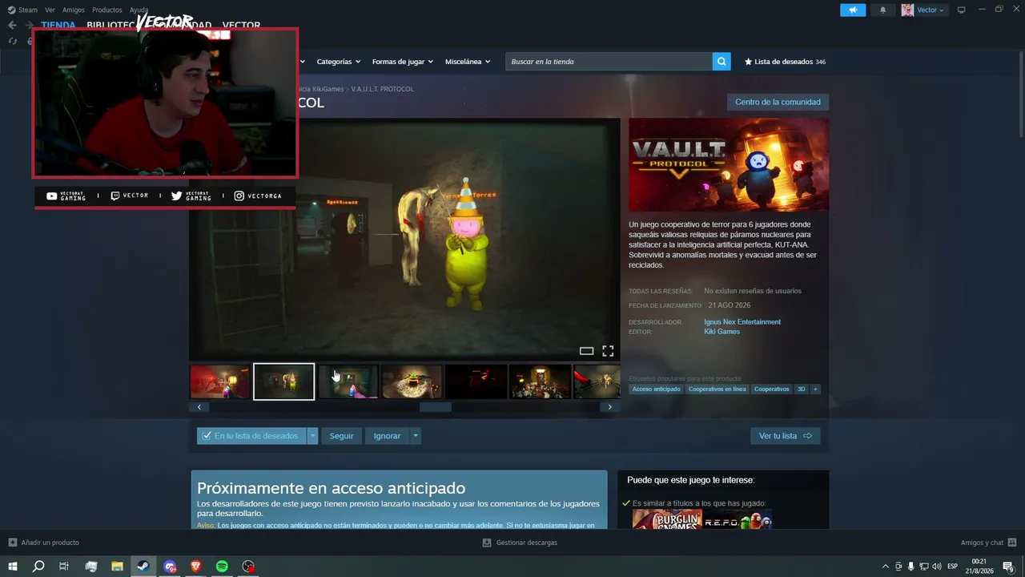Image resolution: width=1025 pixels, height=577 pixels.
Task: Click the 'Ver tu lista' button
Action: 785,436
